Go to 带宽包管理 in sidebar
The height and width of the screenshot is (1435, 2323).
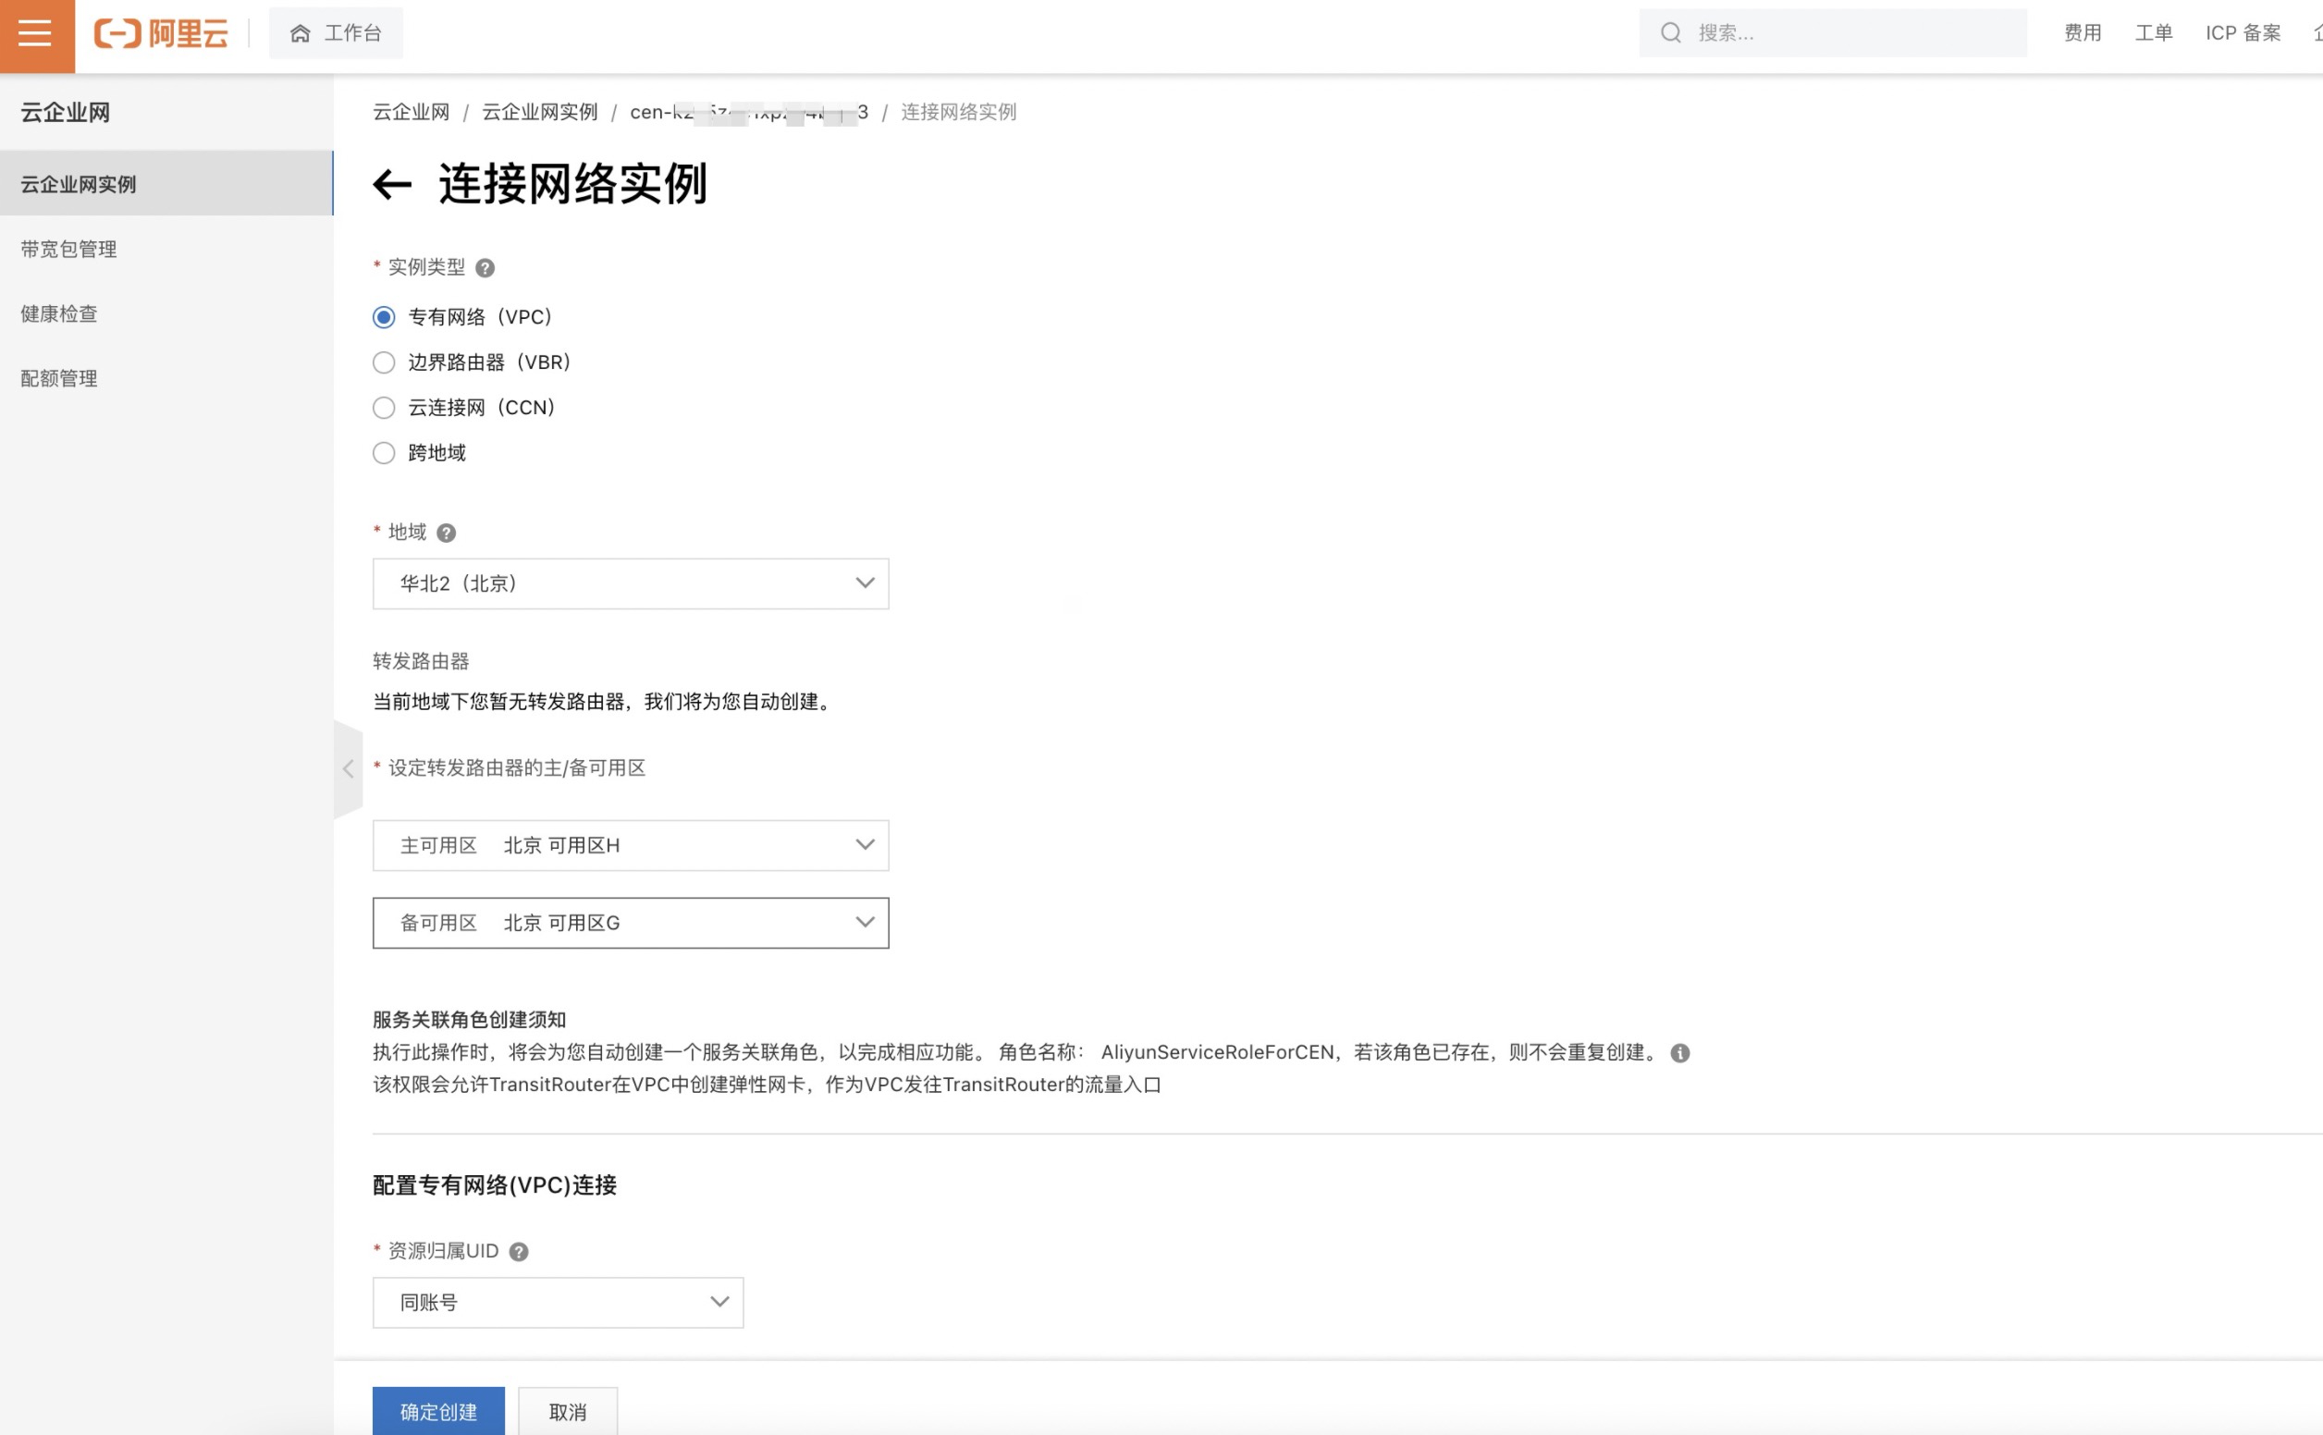(x=68, y=250)
